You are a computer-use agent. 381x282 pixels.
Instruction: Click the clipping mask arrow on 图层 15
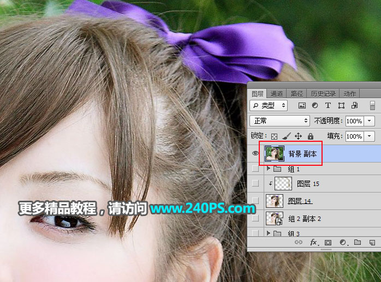point(270,184)
